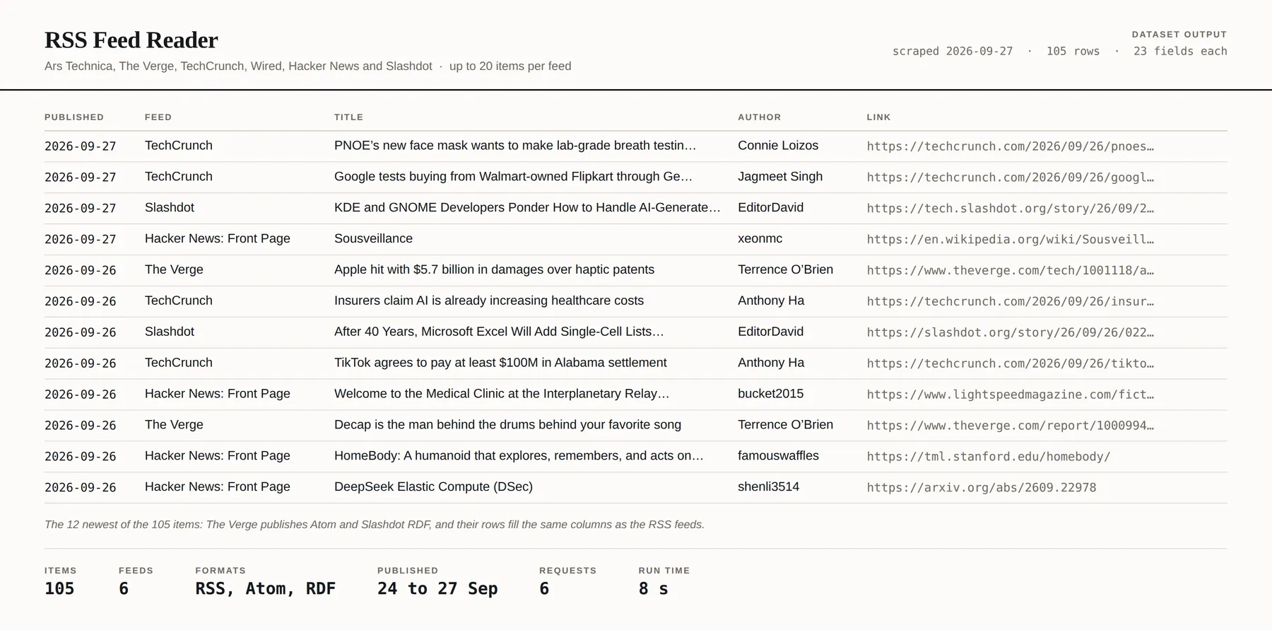Click The Verge feed in the Decap row

174,425
